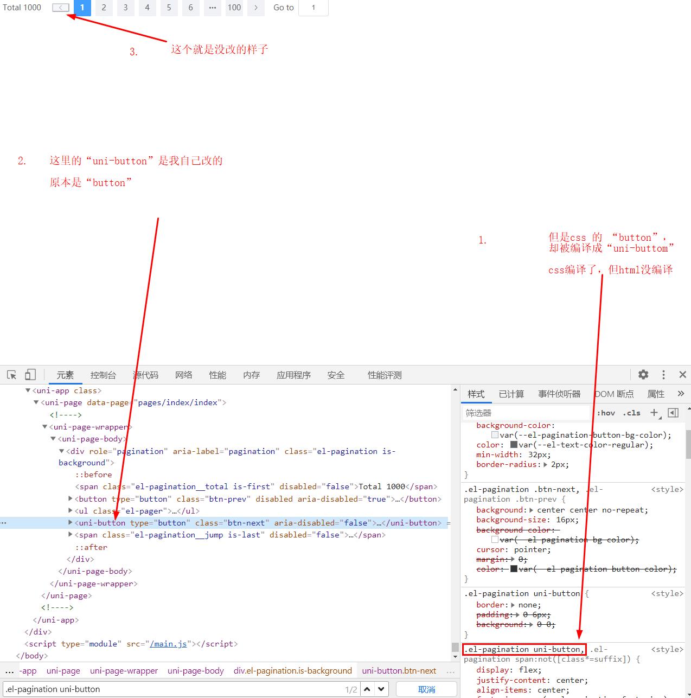
Task: Expand the ul el-pager node
Action: pos(71,511)
